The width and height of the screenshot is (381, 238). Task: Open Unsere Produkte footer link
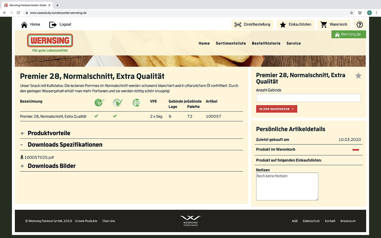(x=86, y=221)
